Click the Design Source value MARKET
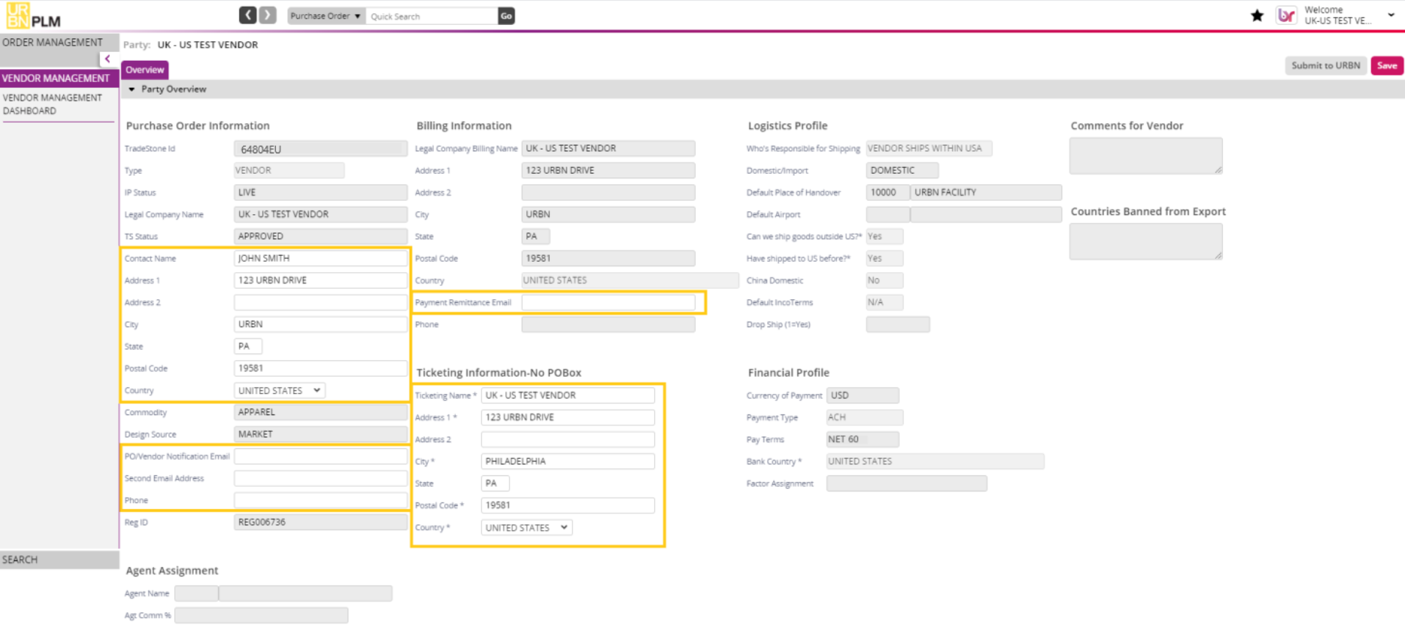Screen dimensions: 1405x630 (x=320, y=434)
